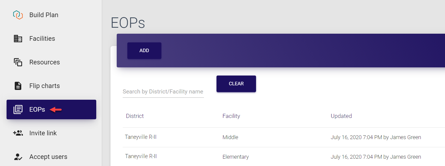Click the District column header
The image size is (445, 166).
(x=135, y=116)
